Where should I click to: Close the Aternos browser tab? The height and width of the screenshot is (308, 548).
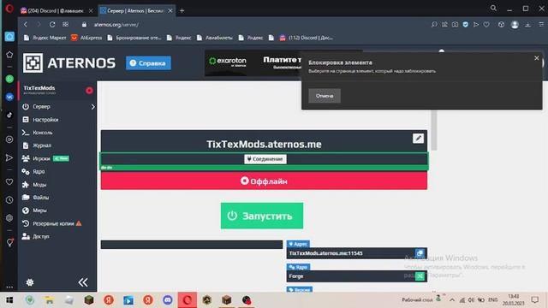pos(170,11)
